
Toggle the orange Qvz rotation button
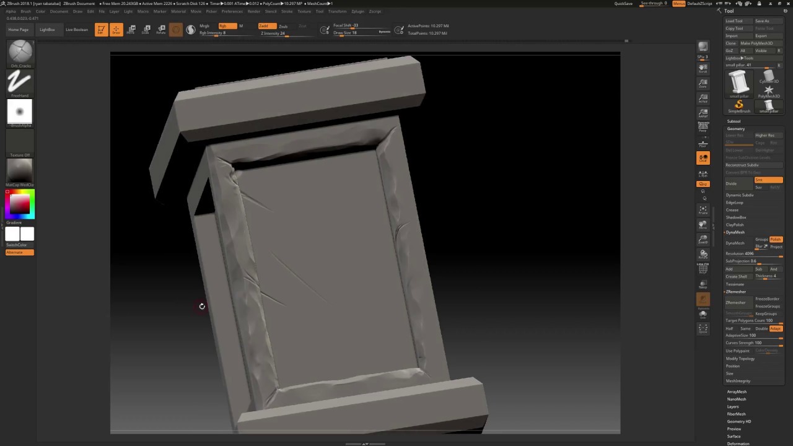(x=703, y=184)
